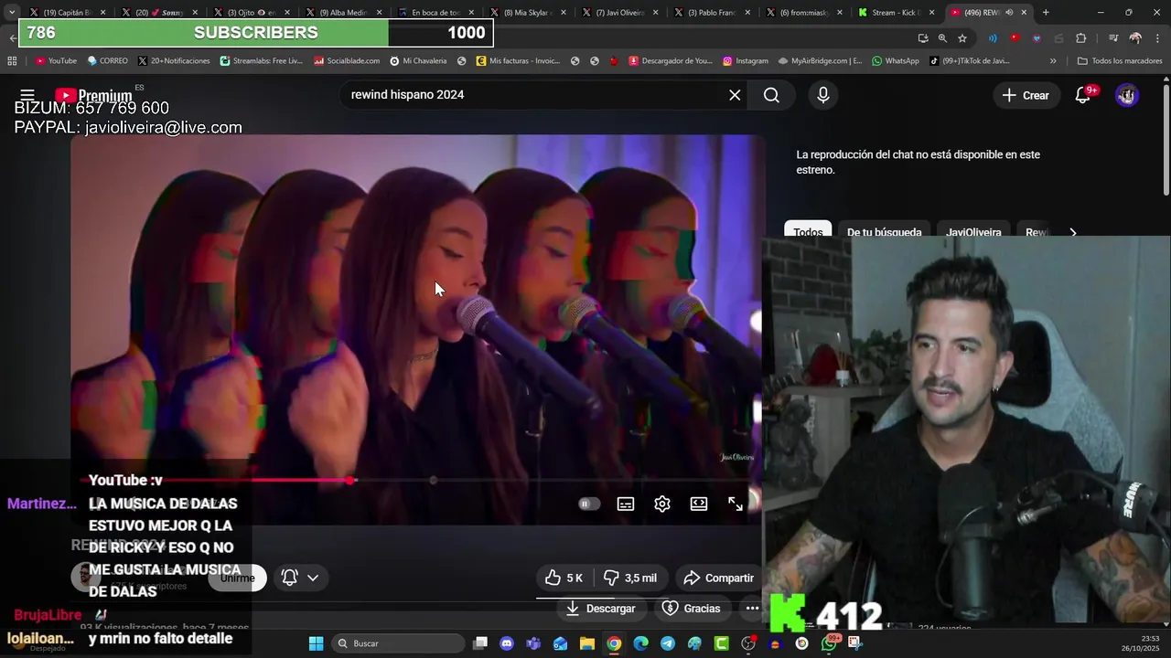The image size is (1171, 658).
Task: Open the notifications bell in YouTube header
Action: coord(1083,95)
